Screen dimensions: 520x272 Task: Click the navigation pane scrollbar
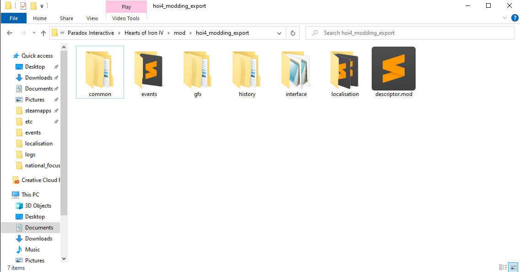[64, 137]
